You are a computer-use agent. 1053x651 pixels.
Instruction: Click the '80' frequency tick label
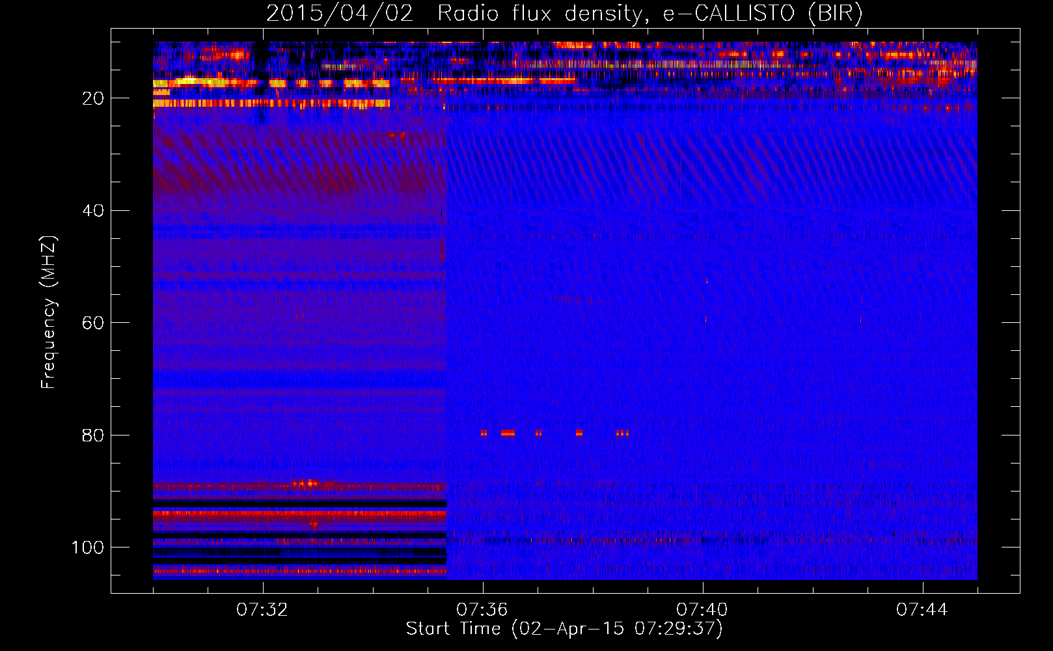click(x=93, y=435)
